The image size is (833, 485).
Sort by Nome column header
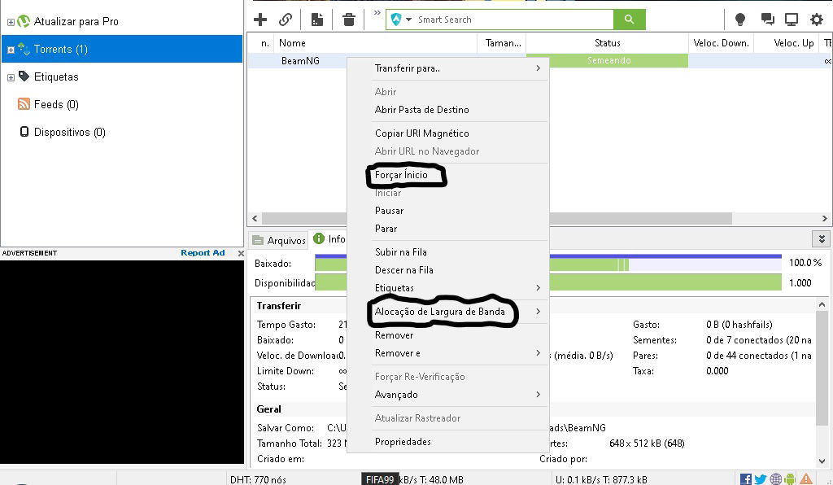coord(376,43)
